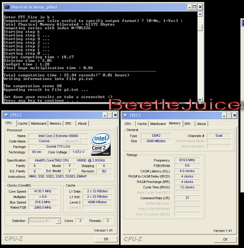The height and width of the screenshot is (248, 244).
Task: Minimize the hexus_pifast console window
Action: [189, 7]
